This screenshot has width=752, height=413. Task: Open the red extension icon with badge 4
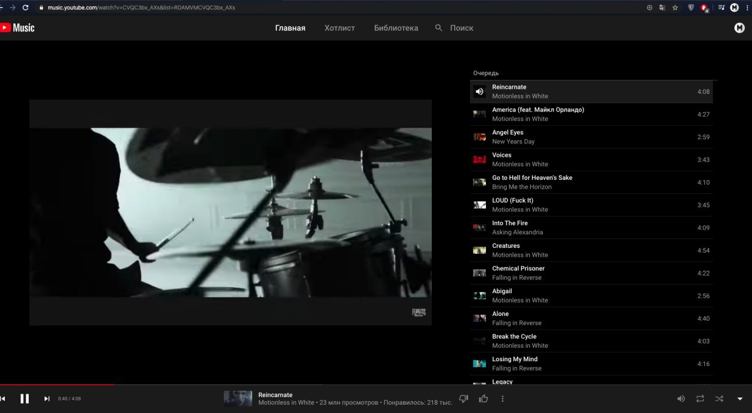704,8
